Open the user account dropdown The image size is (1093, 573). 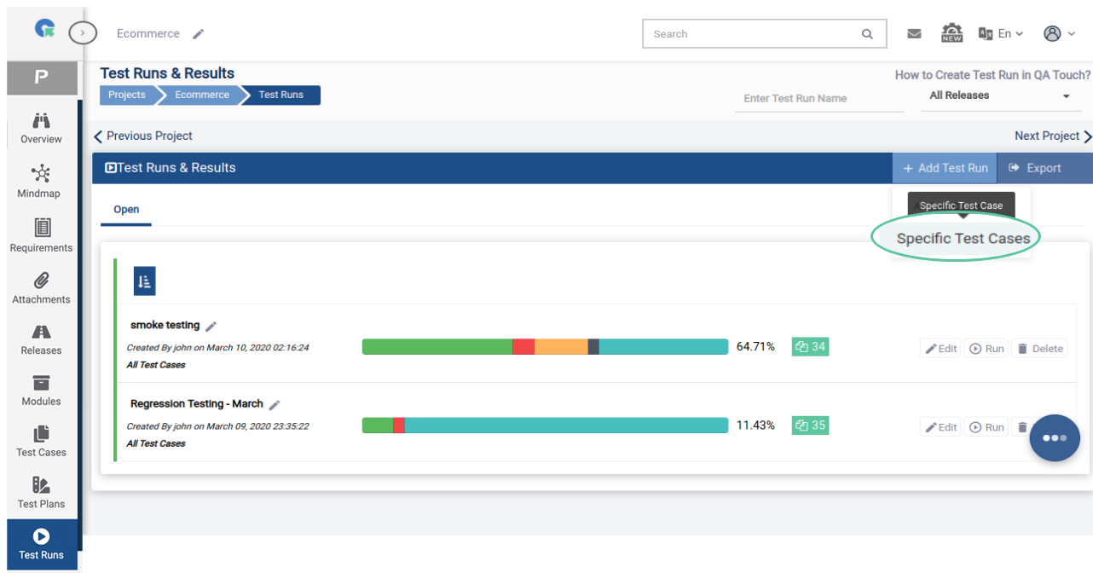point(1059,33)
